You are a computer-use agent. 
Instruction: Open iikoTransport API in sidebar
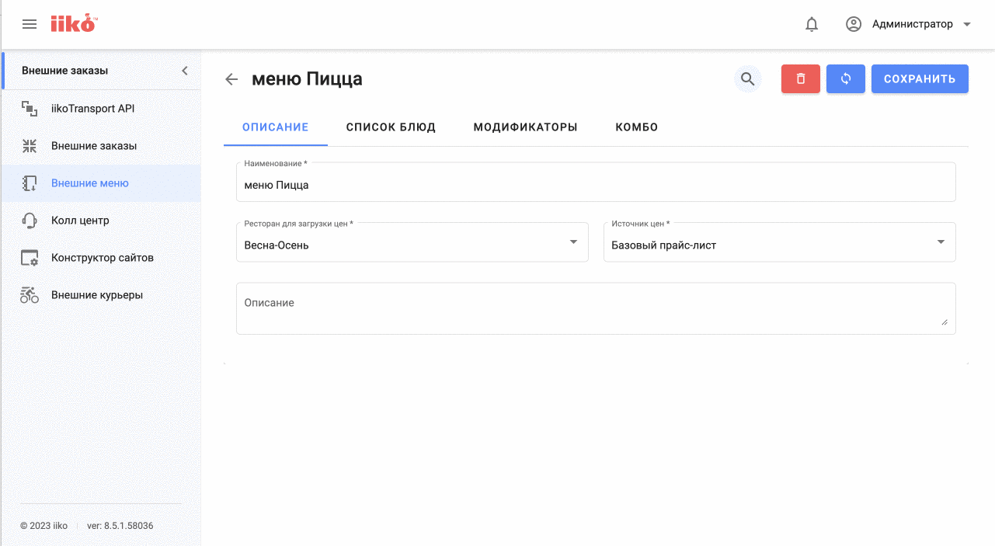tap(92, 109)
